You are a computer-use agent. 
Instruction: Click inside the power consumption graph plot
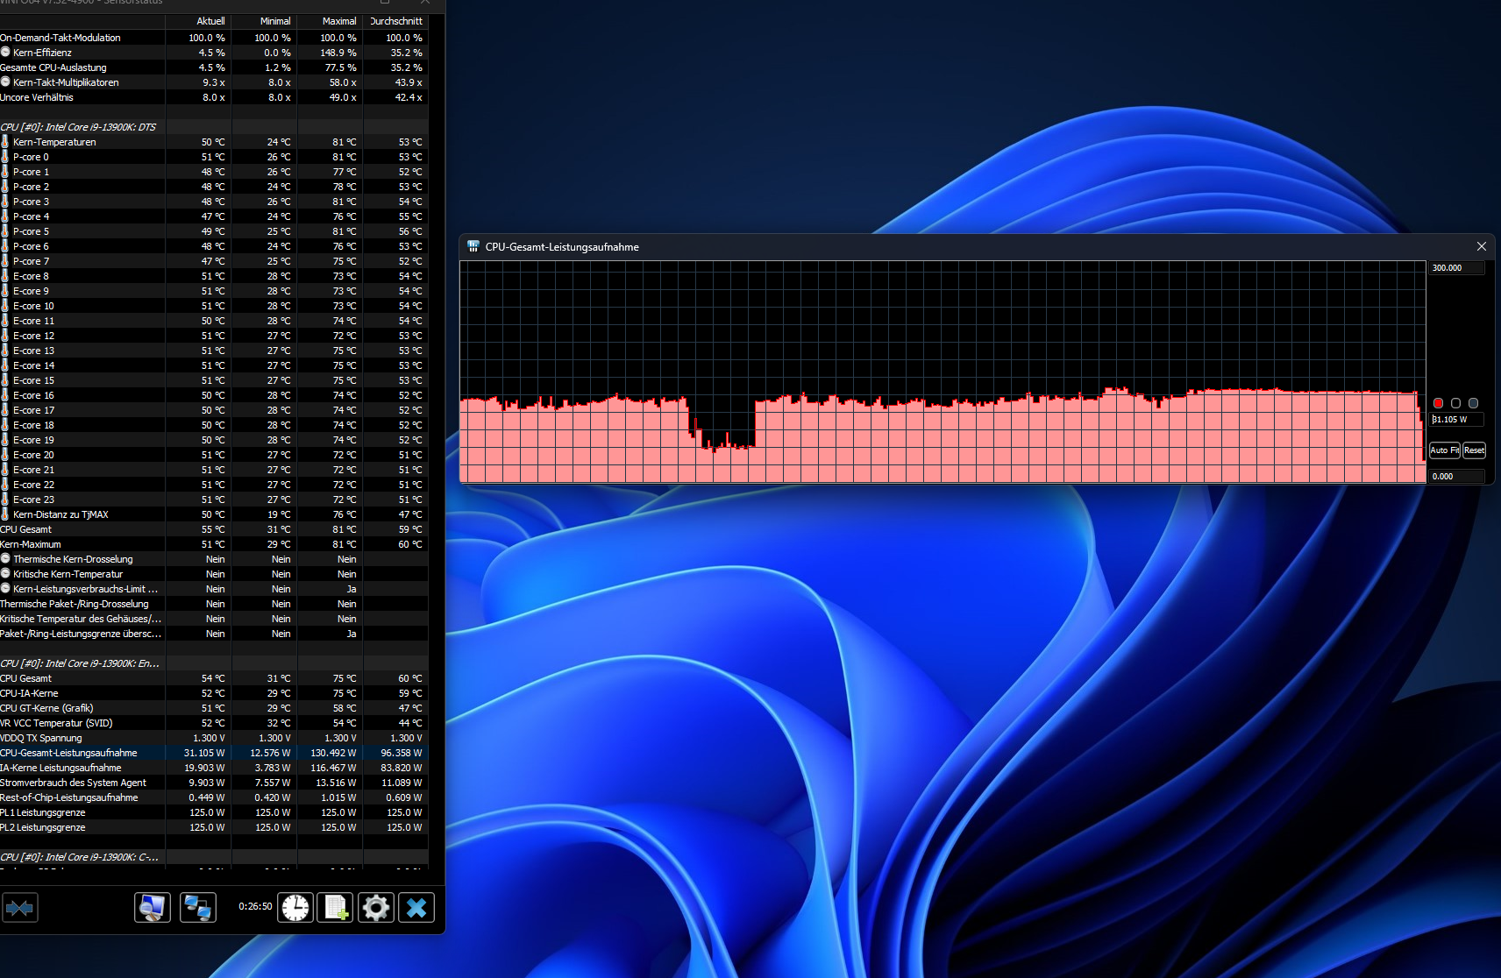pos(943,372)
